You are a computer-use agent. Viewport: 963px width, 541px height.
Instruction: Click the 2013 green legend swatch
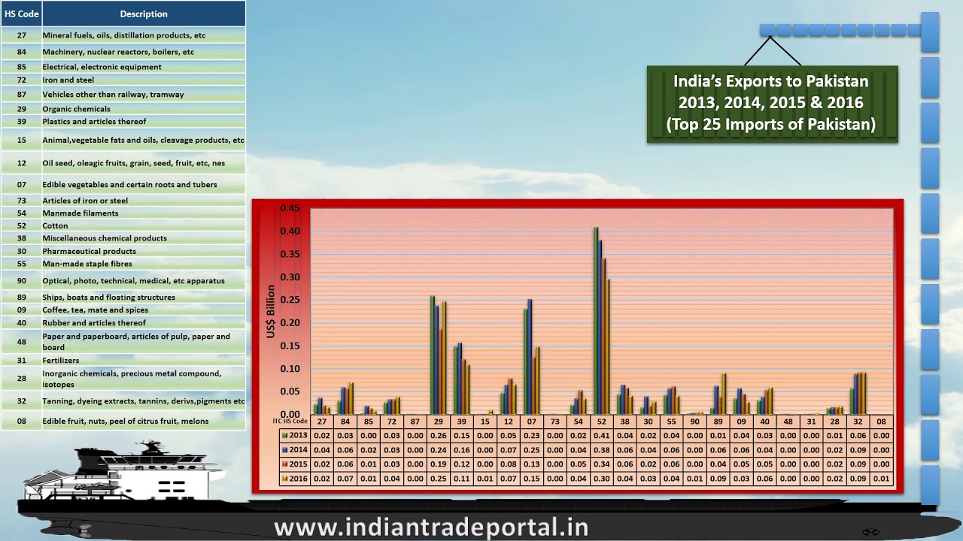coord(284,435)
